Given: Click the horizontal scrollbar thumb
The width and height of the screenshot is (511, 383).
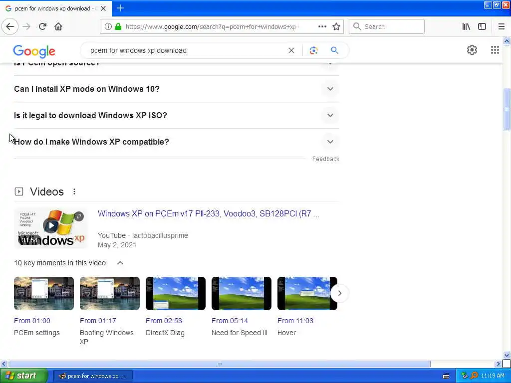Looking at the screenshot, I should (x=220, y=364).
